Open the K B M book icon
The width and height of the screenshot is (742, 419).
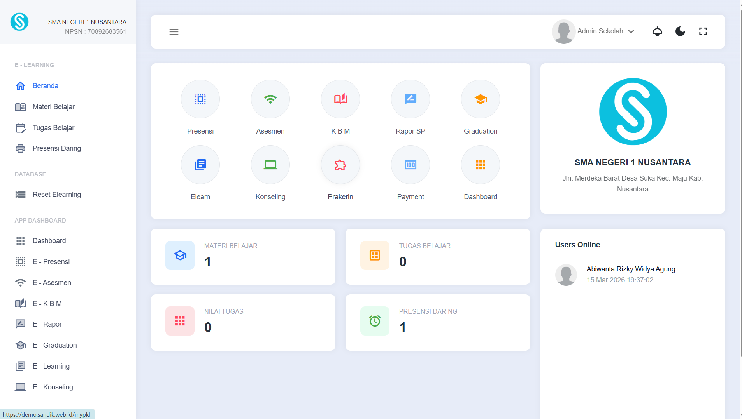[x=340, y=99]
